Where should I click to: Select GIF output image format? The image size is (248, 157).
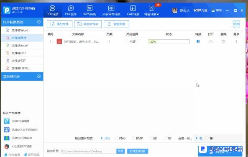point(153,138)
